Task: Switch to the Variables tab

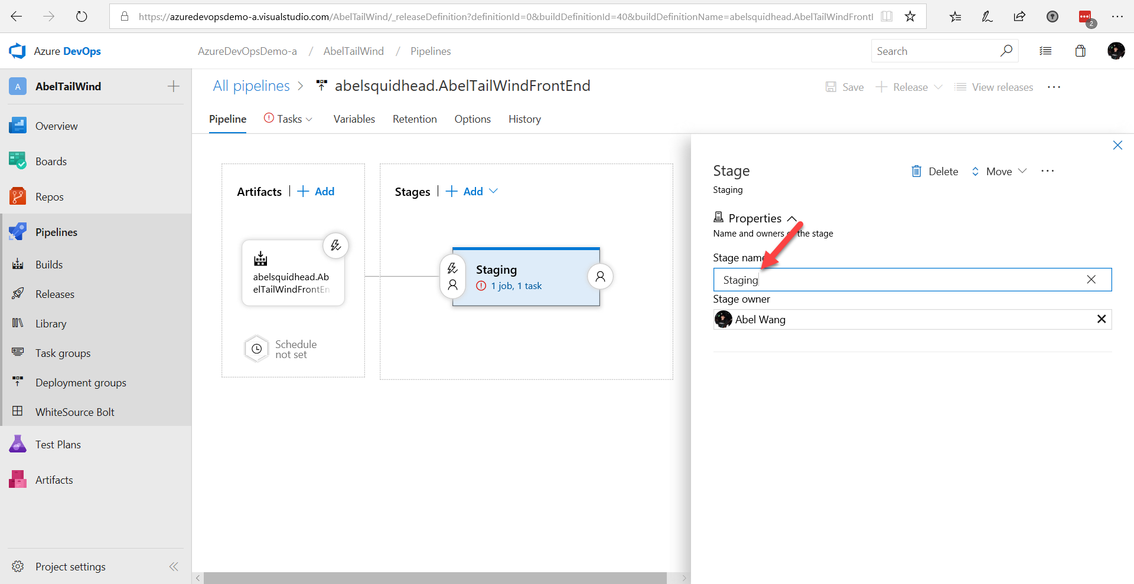Action: pos(354,119)
